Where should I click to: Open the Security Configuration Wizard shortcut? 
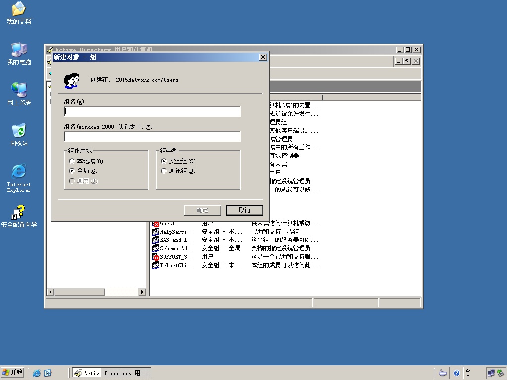pyautogui.click(x=19, y=216)
